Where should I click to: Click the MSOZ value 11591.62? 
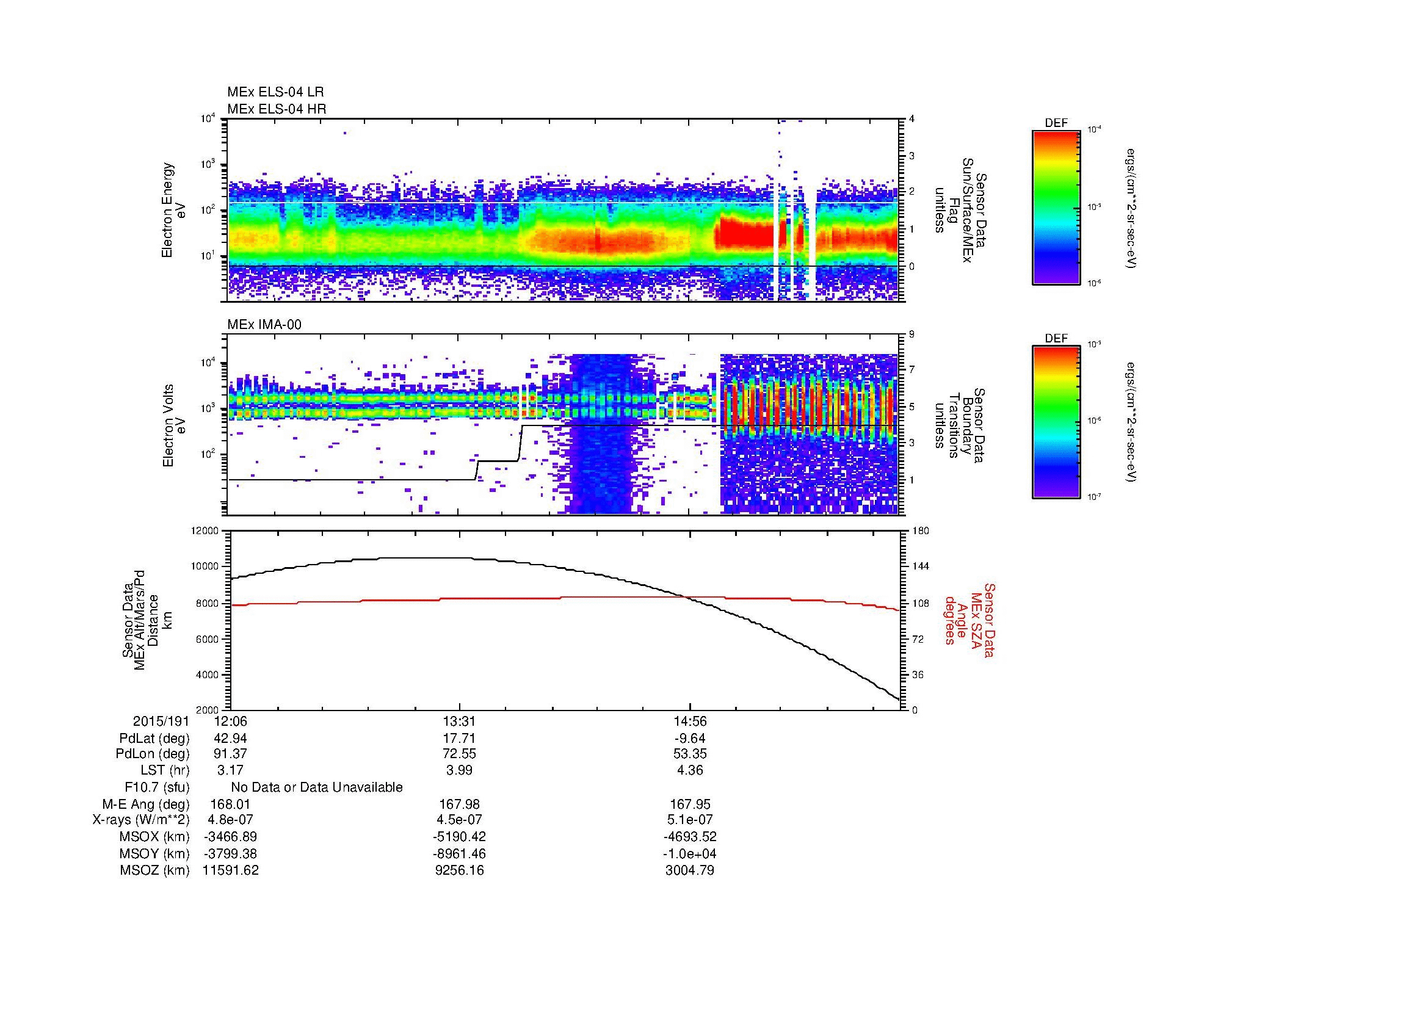(x=230, y=870)
